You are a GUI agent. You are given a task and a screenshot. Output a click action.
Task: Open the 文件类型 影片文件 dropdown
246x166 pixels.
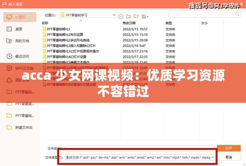tap(140, 158)
